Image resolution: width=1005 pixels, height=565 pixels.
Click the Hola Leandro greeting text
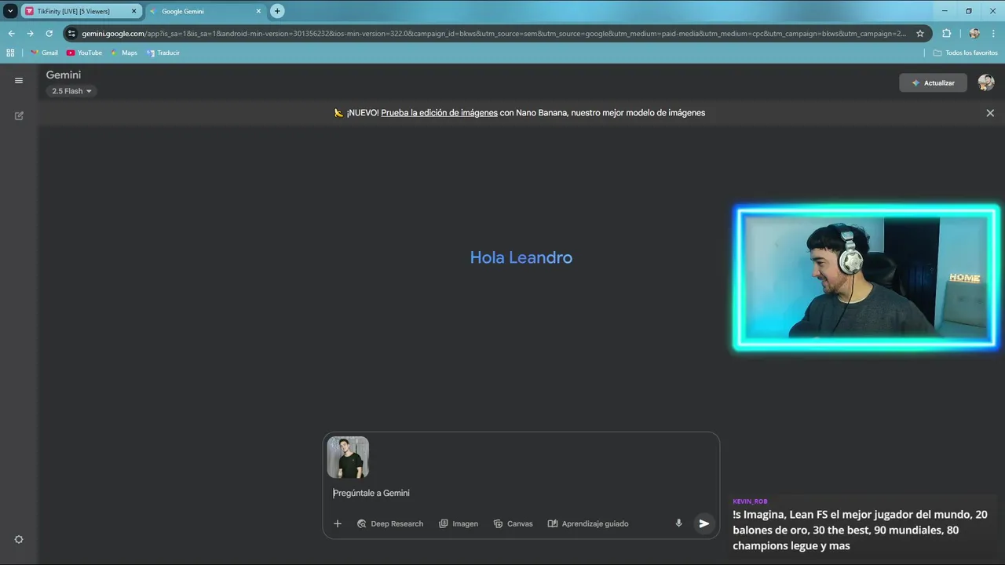521,257
